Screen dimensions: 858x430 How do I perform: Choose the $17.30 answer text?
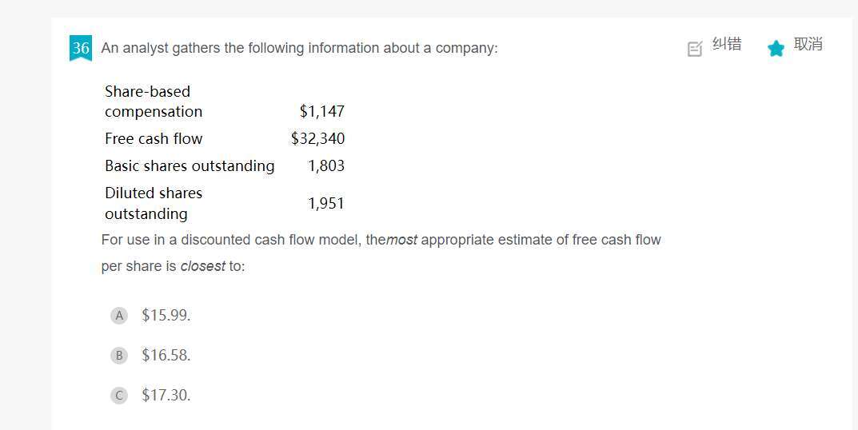point(166,395)
